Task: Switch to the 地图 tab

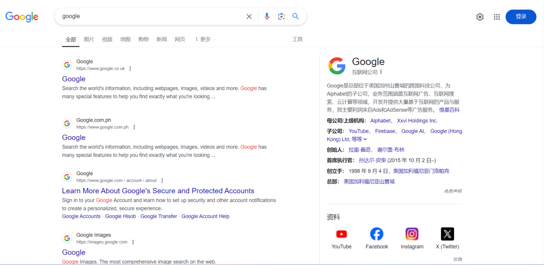Action: point(125,39)
